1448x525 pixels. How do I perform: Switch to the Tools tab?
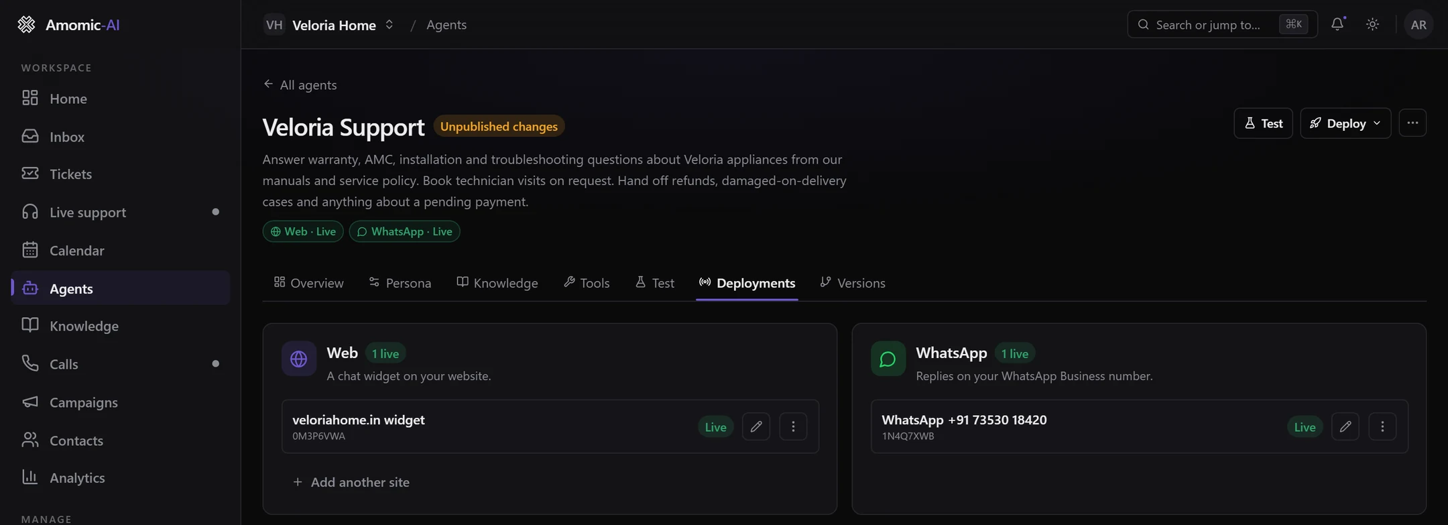(587, 283)
